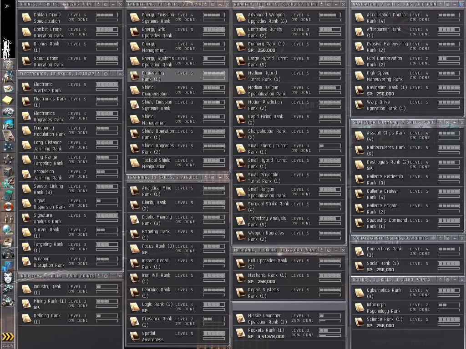This screenshot has width=466, height=349.
Task: Click the Engineering Rank (1) skill book icon
Action: (135, 76)
